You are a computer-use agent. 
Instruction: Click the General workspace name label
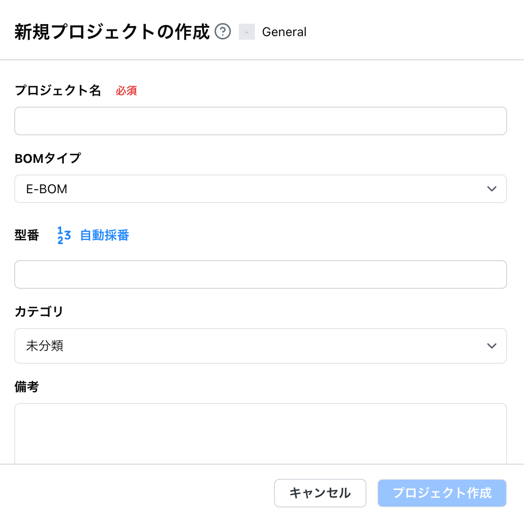click(284, 32)
